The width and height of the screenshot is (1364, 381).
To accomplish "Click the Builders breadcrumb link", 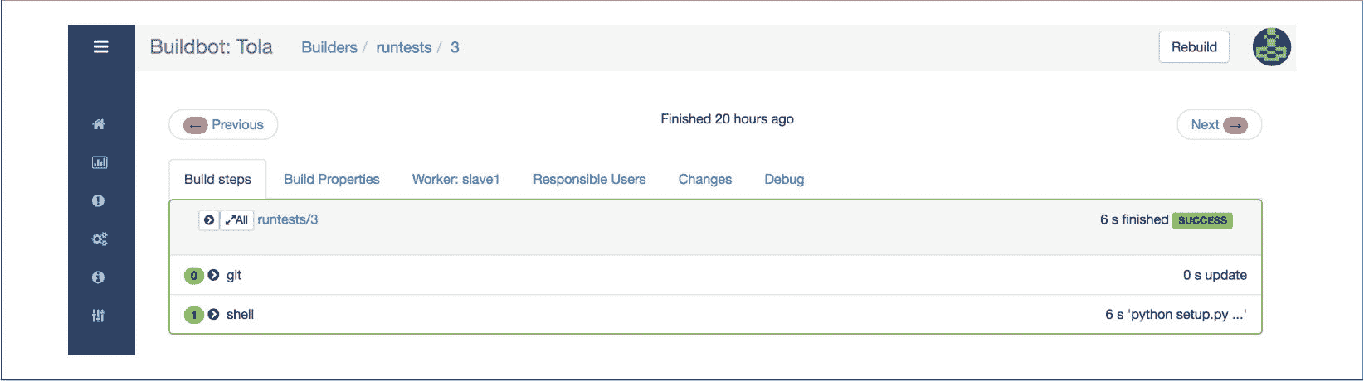I will (x=329, y=47).
